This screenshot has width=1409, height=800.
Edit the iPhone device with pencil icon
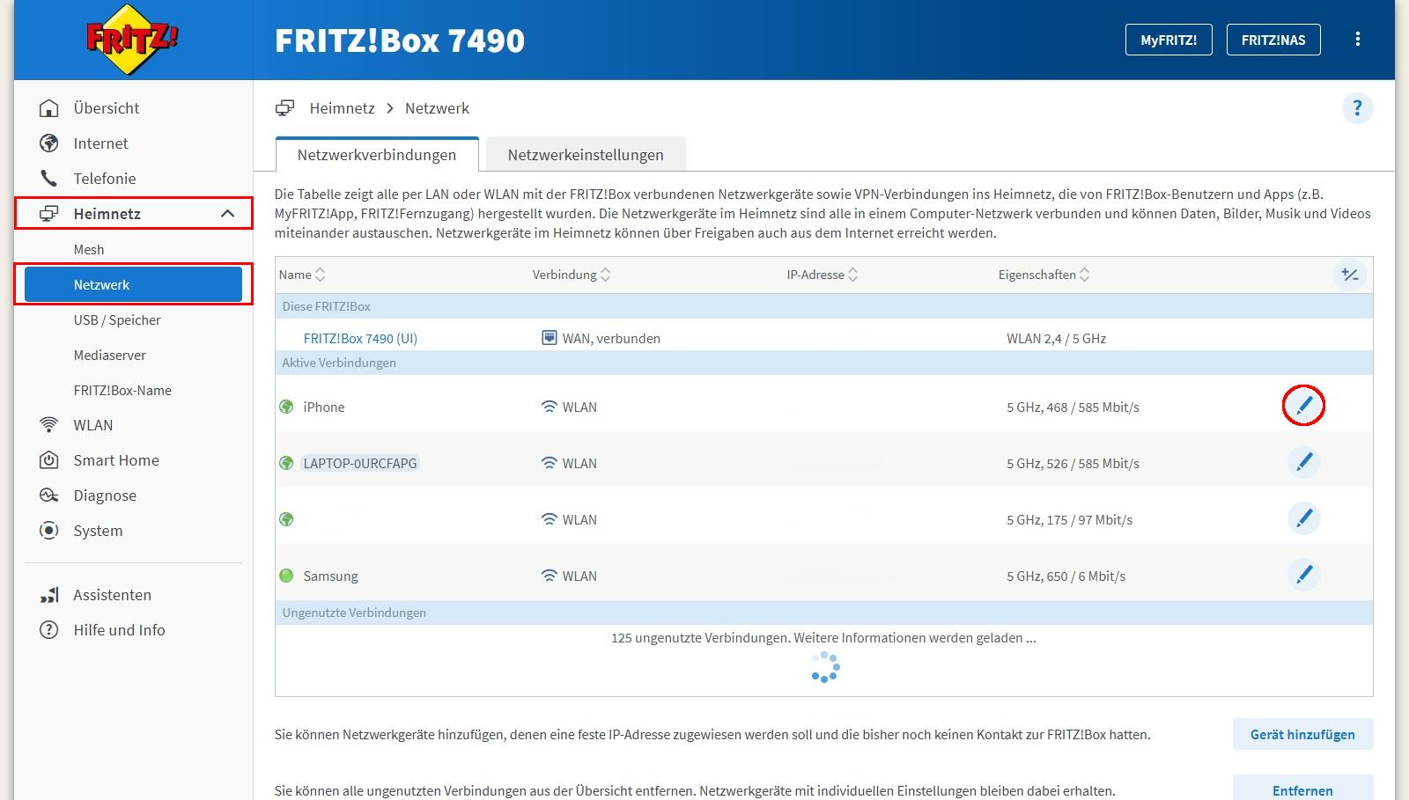click(x=1304, y=406)
